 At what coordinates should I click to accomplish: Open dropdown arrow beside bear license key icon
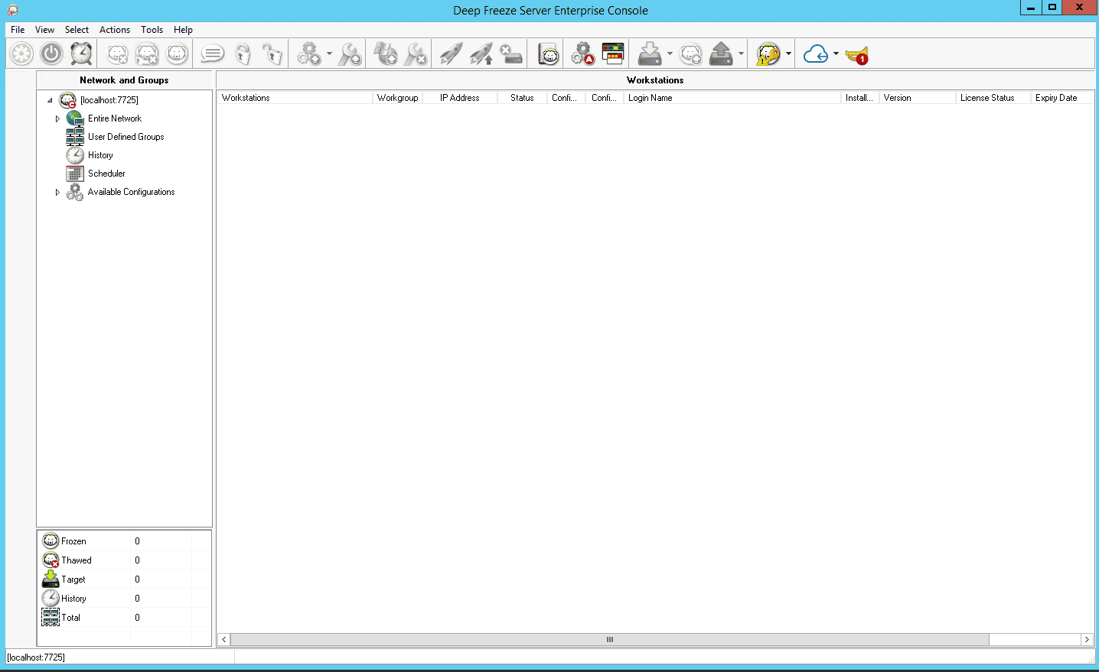(788, 54)
